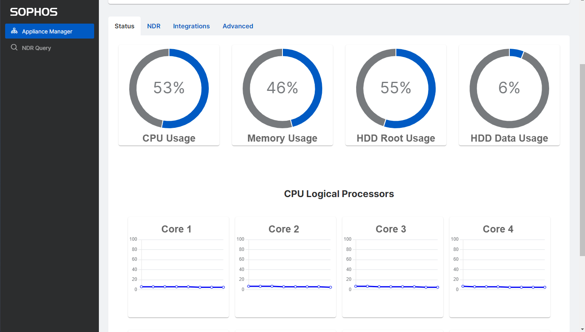Click the scrollbar down arrow
The height and width of the screenshot is (332, 585).
[582, 329]
